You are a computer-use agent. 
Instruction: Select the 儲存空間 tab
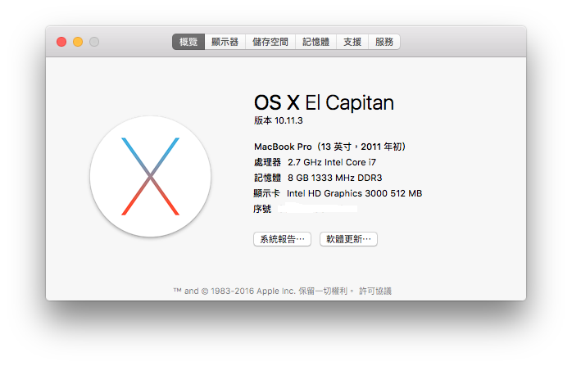[x=270, y=42]
